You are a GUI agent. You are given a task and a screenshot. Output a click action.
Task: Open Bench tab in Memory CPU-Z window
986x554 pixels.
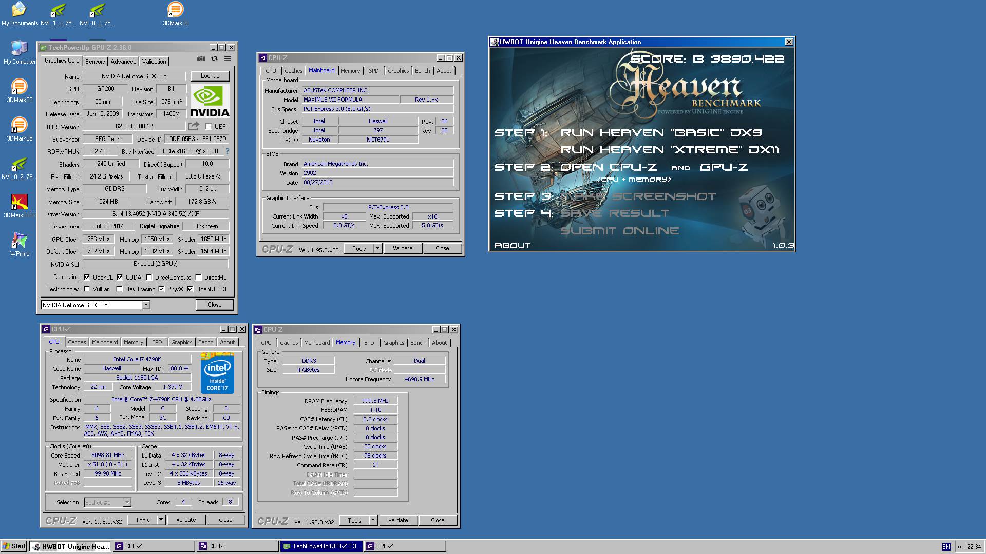(x=418, y=343)
